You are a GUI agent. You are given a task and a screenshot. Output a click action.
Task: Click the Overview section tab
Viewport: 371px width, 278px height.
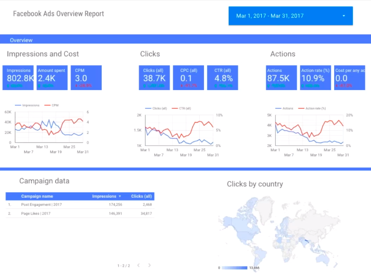tap(21, 40)
